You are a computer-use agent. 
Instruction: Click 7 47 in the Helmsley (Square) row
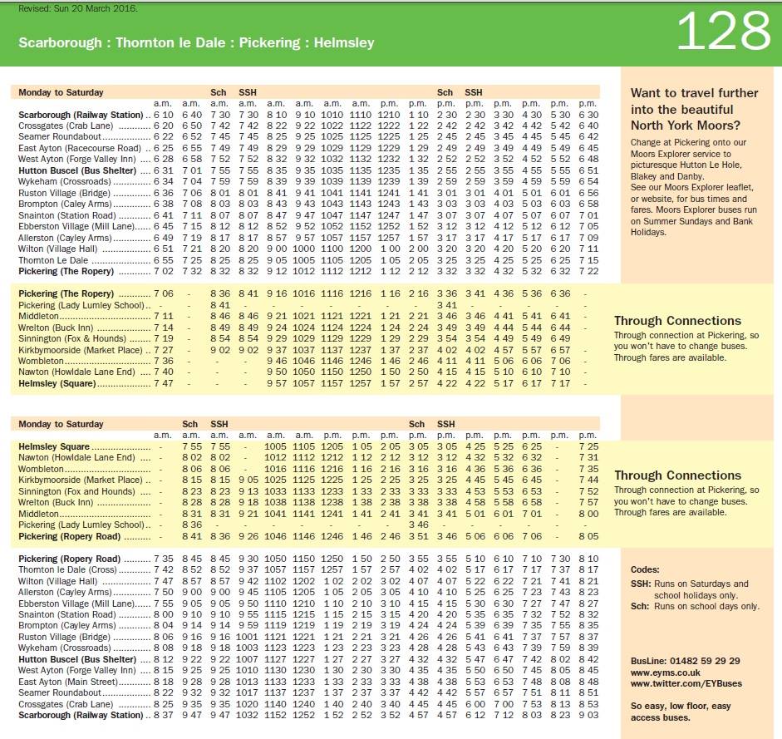(164, 383)
